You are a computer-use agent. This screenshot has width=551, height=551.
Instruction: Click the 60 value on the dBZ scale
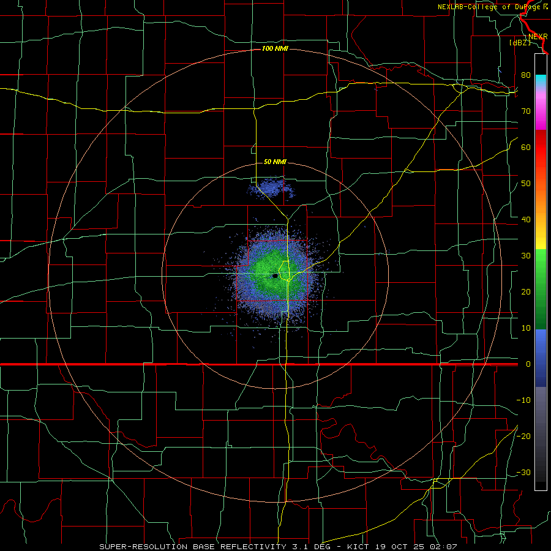pos(526,147)
